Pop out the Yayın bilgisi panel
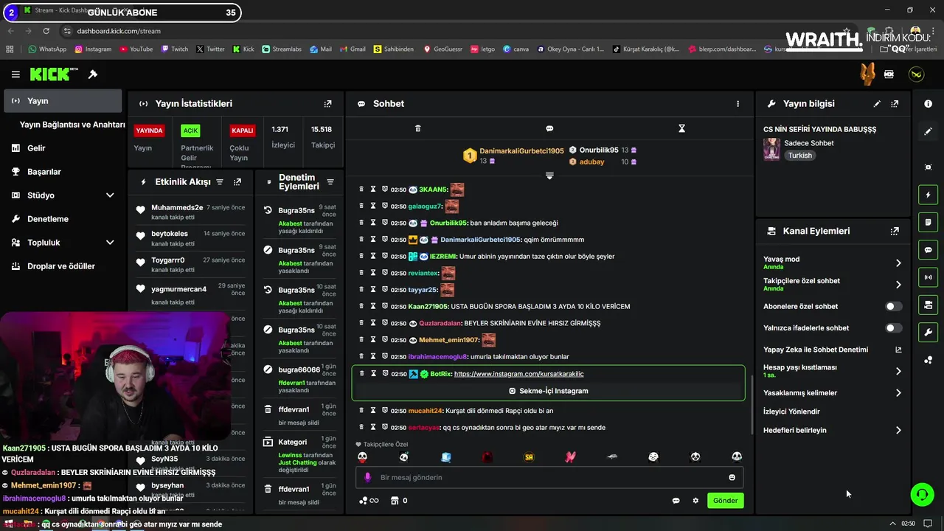 pyautogui.click(x=895, y=104)
